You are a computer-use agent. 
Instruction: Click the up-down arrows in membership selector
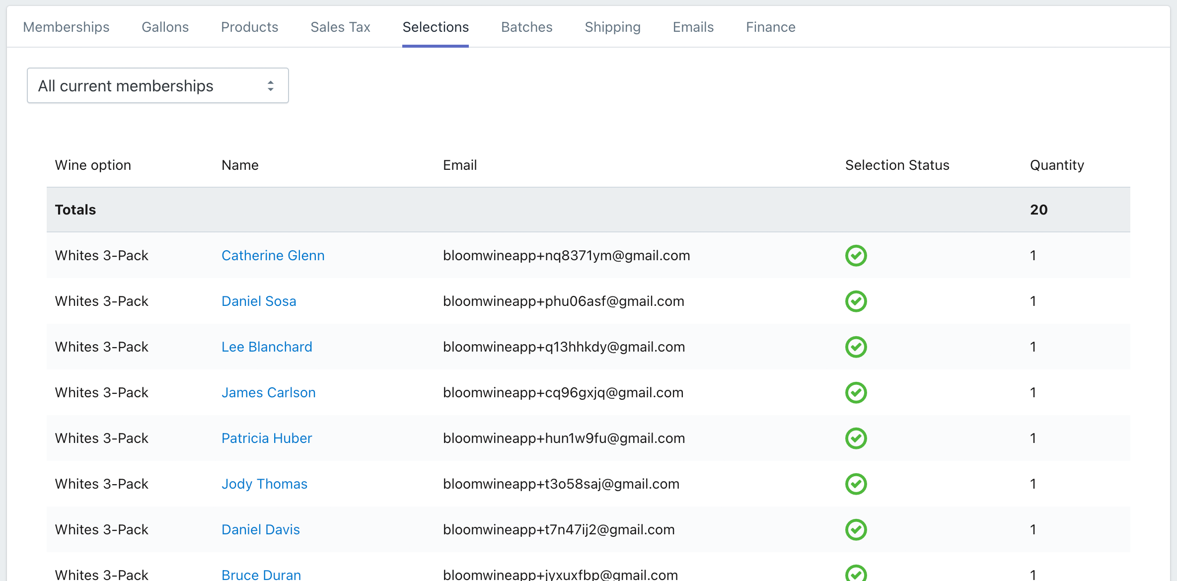tap(271, 86)
